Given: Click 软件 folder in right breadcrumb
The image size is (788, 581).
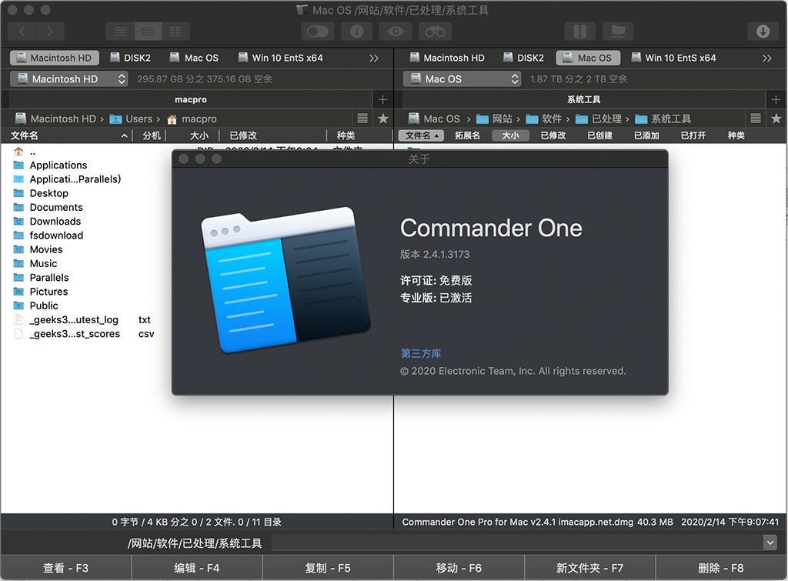Looking at the screenshot, I should pyautogui.click(x=544, y=119).
